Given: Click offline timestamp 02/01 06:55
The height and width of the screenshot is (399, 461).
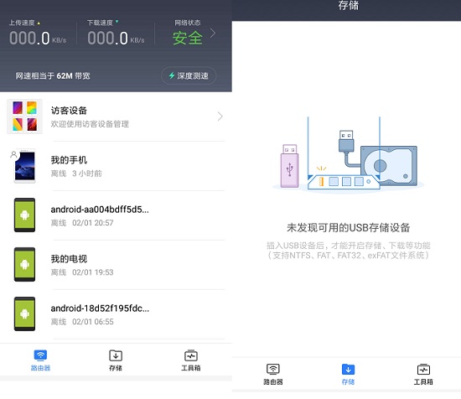Looking at the screenshot, I should click(x=92, y=322).
